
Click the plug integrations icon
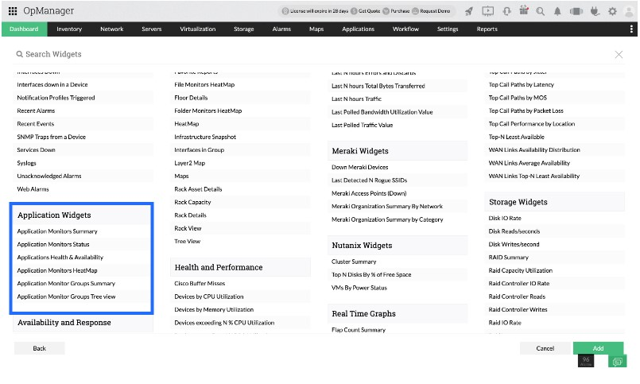click(595, 11)
